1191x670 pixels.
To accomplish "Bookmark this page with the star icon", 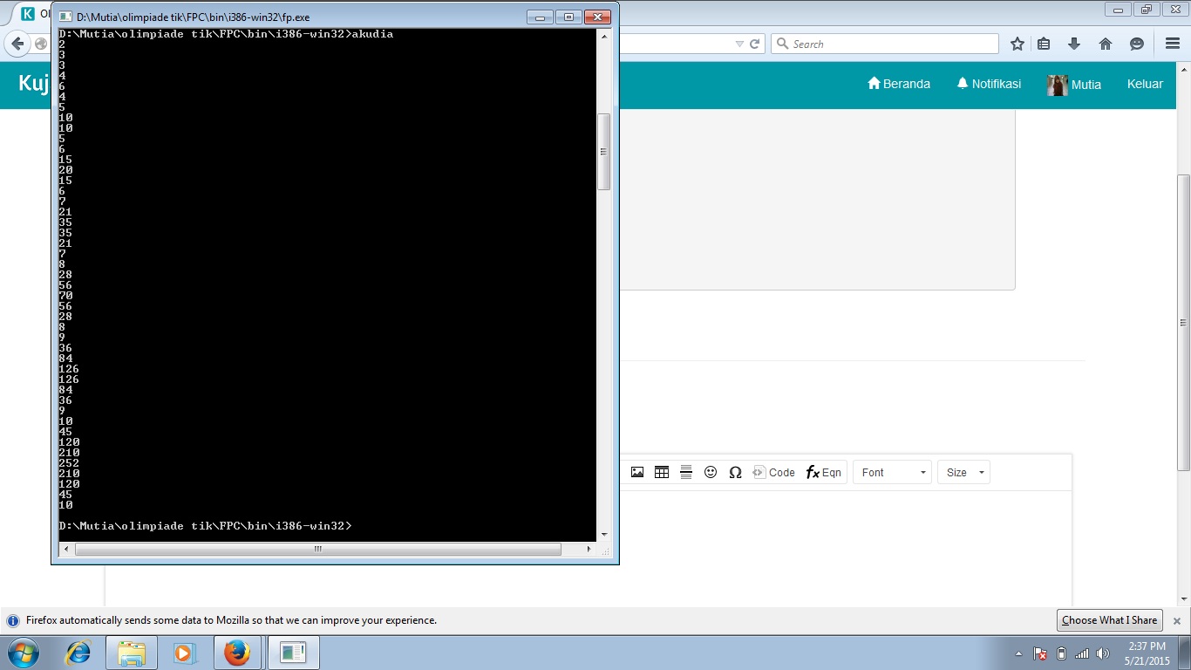I will pos(1017,44).
